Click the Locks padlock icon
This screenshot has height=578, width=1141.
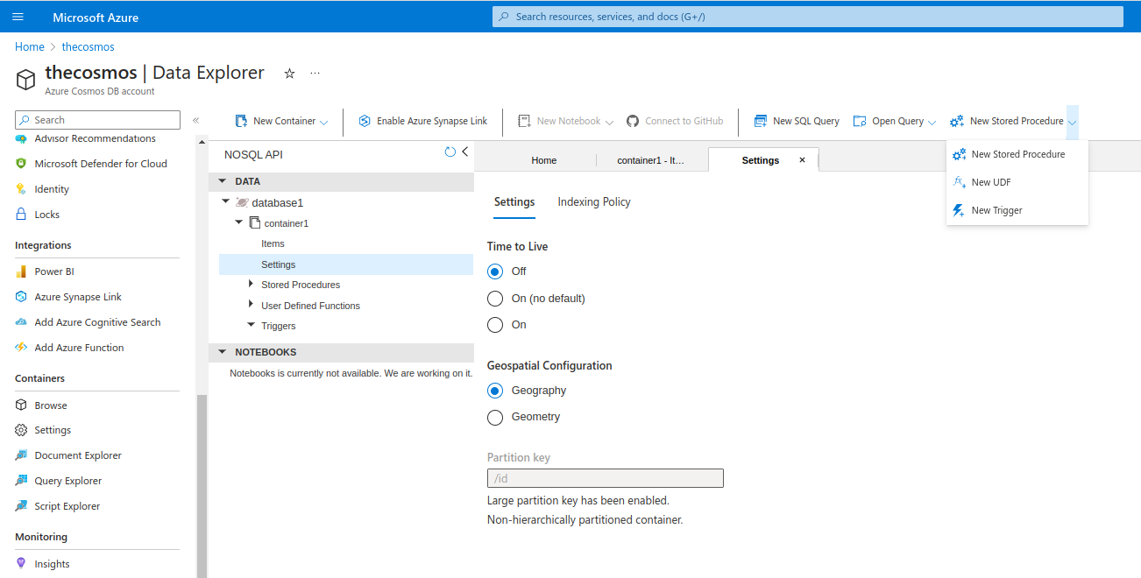21,215
